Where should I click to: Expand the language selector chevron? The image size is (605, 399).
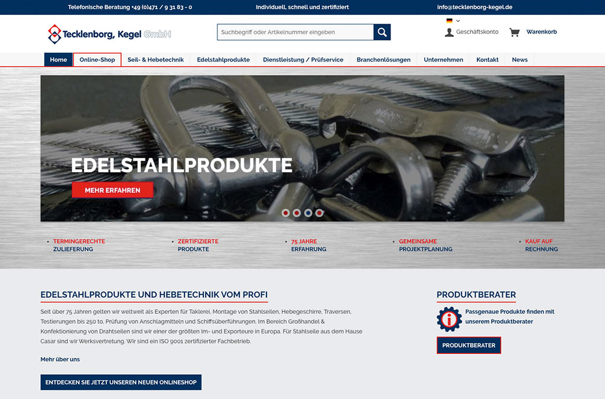click(x=458, y=21)
